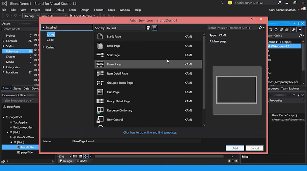Choose the Item Detail Page icon
307x171 pixels.
(x=100, y=73)
